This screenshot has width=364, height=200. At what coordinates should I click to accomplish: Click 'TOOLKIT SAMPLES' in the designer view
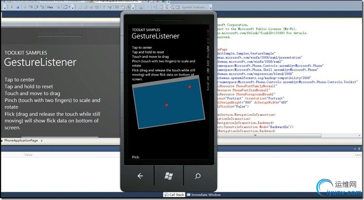pos(26,53)
